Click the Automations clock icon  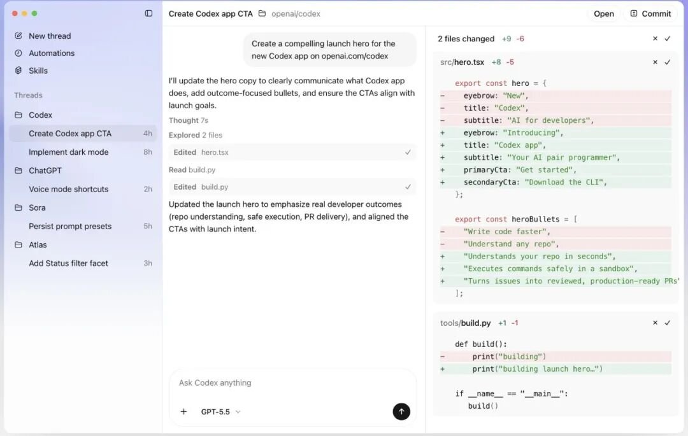[18, 53]
